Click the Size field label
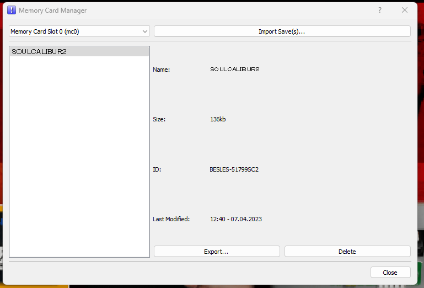 (159, 119)
